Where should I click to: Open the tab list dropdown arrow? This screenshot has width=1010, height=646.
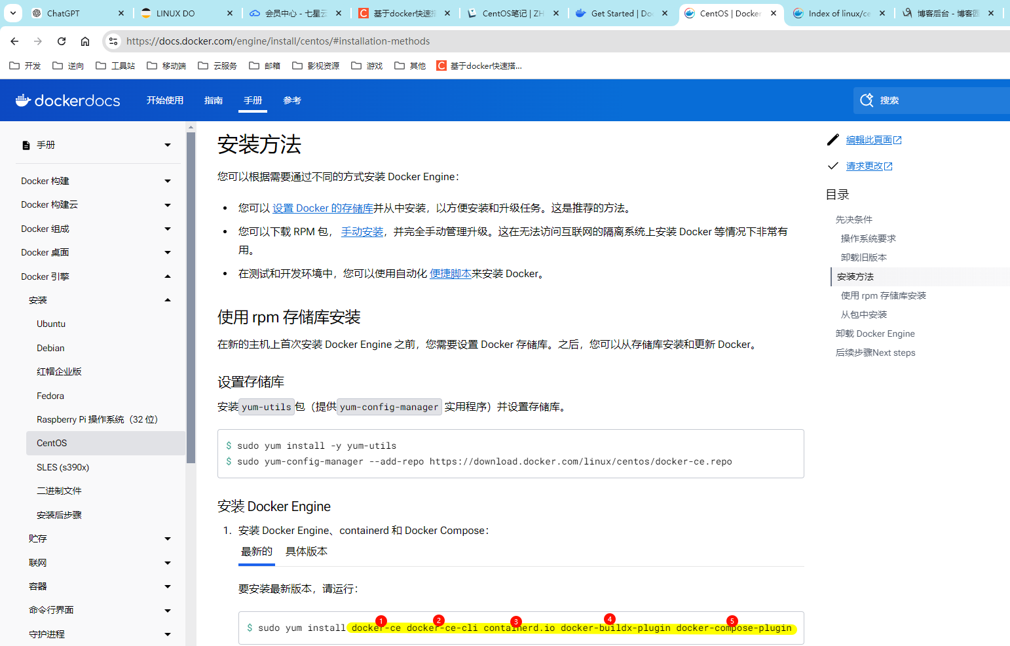click(13, 13)
